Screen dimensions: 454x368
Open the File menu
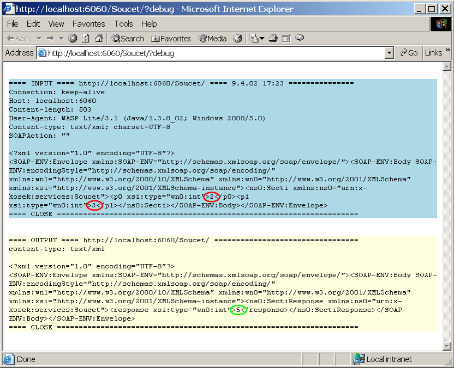coord(13,24)
